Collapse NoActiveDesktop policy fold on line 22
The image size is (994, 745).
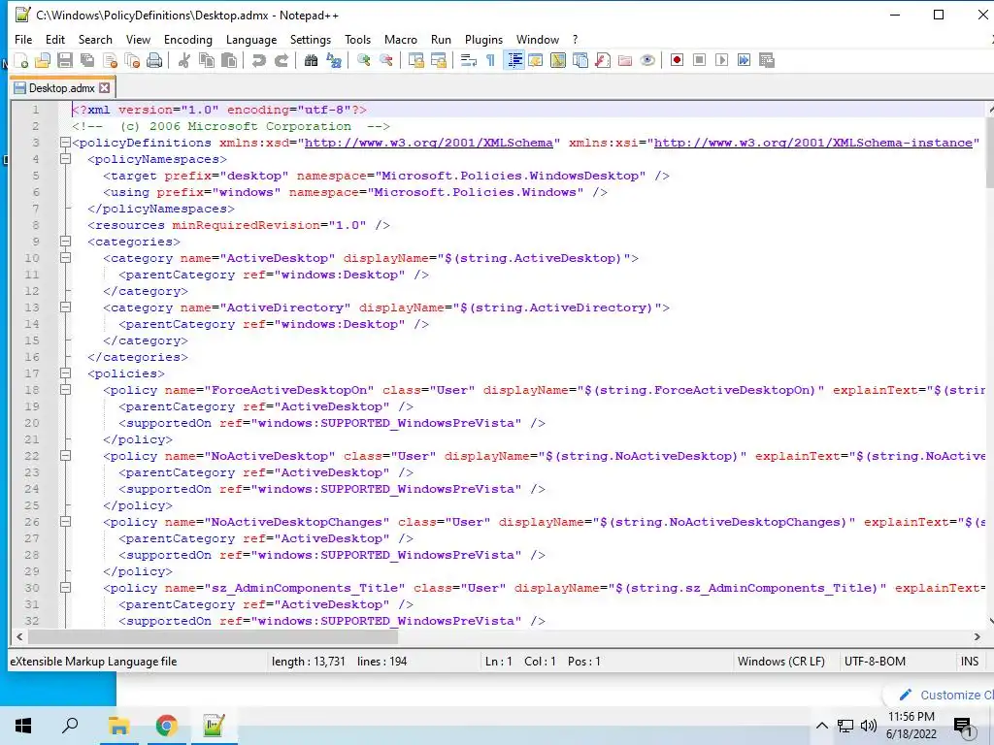[65, 456]
